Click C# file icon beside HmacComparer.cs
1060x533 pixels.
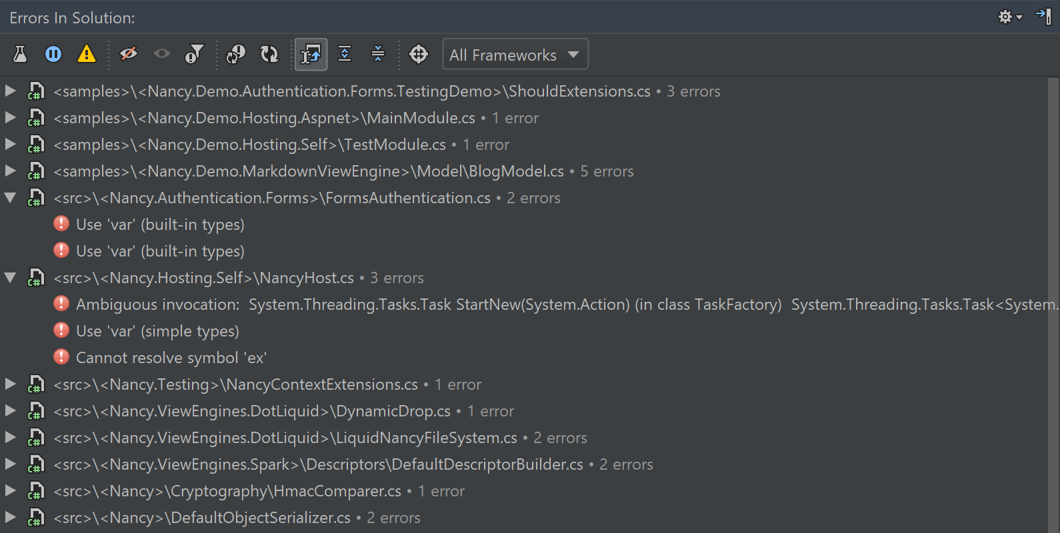(35, 491)
